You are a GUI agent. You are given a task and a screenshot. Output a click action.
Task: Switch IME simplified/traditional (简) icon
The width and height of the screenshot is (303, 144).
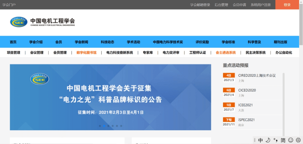coord(283,140)
